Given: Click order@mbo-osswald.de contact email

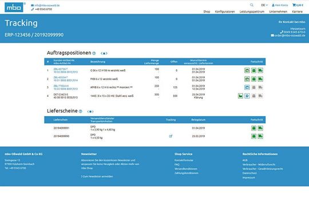Looking at the screenshot, I should click(x=288, y=35).
